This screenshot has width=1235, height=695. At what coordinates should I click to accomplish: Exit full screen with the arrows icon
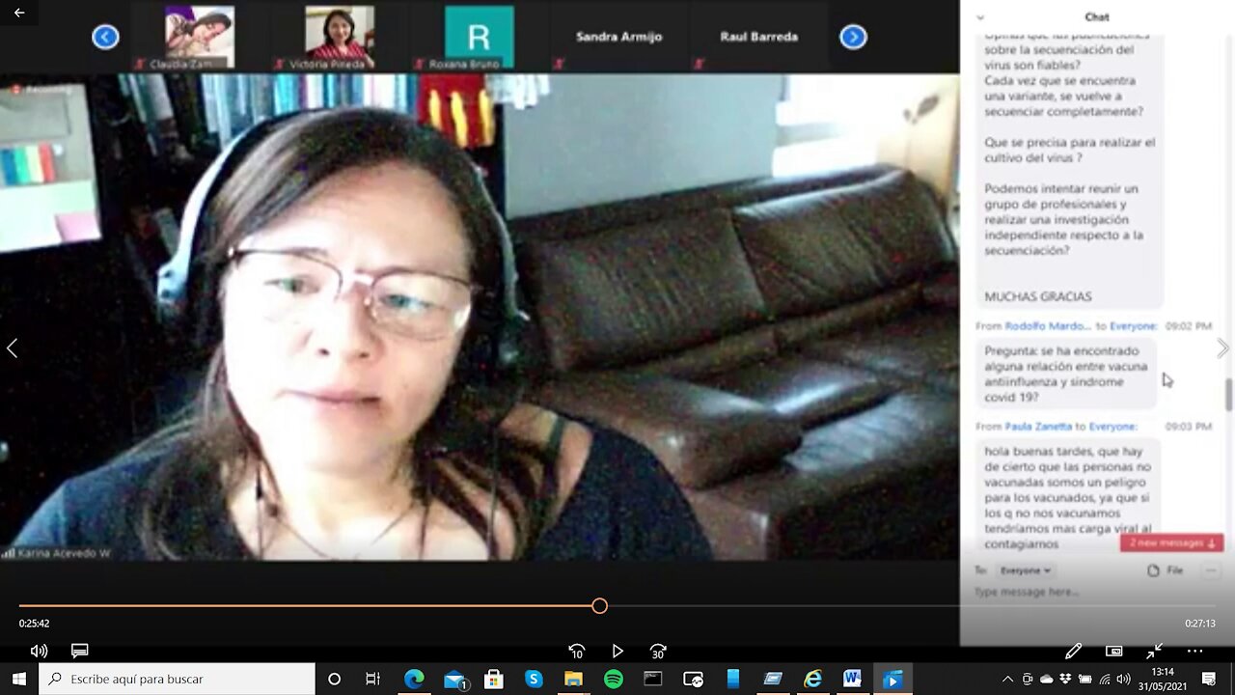pyautogui.click(x=1154, y=652)
